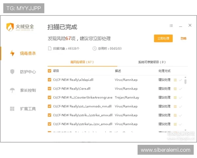This screenshot has width=197, height=158.
Task: Open the main menu list icon
Action: 171,26
